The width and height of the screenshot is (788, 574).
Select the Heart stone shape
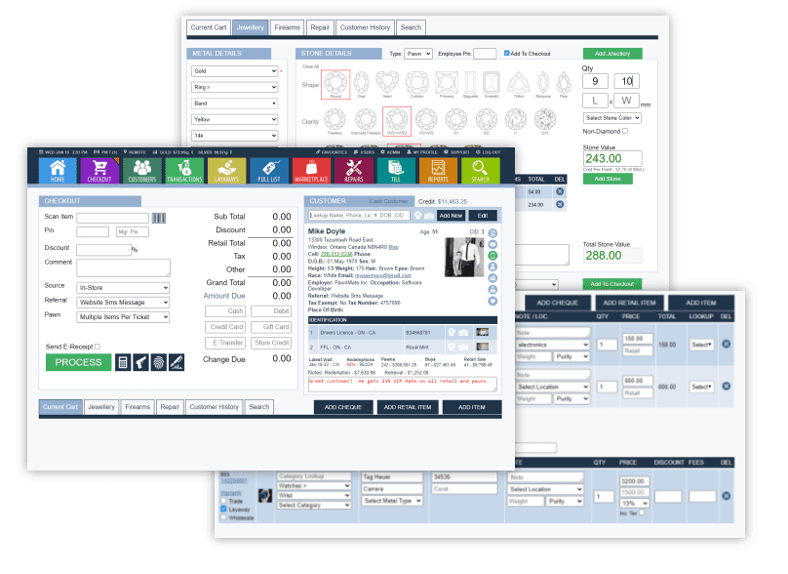coord(389,83)
